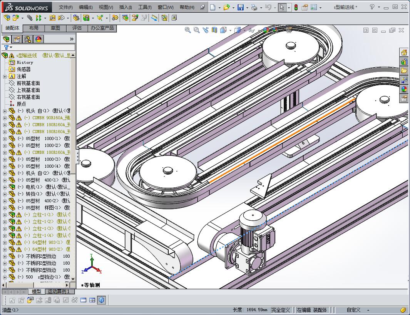Screen dimensions: 410x315
Task: Toggle the Select cursor tool
Action: coord(282,7)
